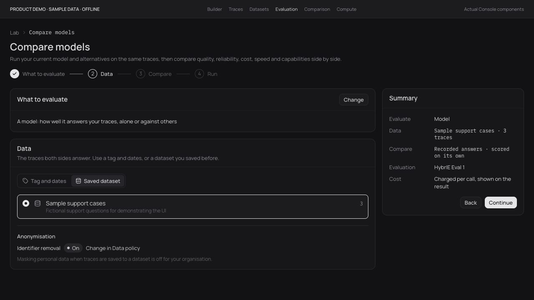Image resolution: width=534 pixels, height=300 pixels.
Task: Click the Fictional support questions description
Action: [x=106, y=211]
